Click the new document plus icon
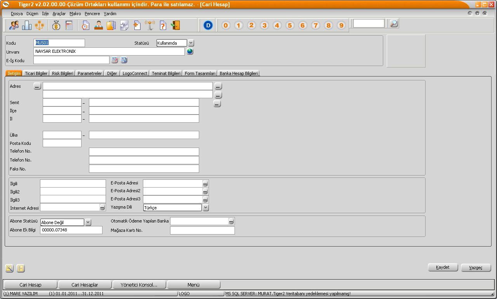The width and height of the screenshot is (497, 299). click(x=137, y=25)
